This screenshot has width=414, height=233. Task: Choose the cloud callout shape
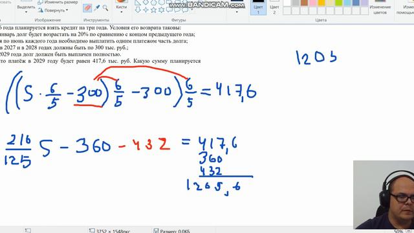pyautogui.click(x=186, y=10)
